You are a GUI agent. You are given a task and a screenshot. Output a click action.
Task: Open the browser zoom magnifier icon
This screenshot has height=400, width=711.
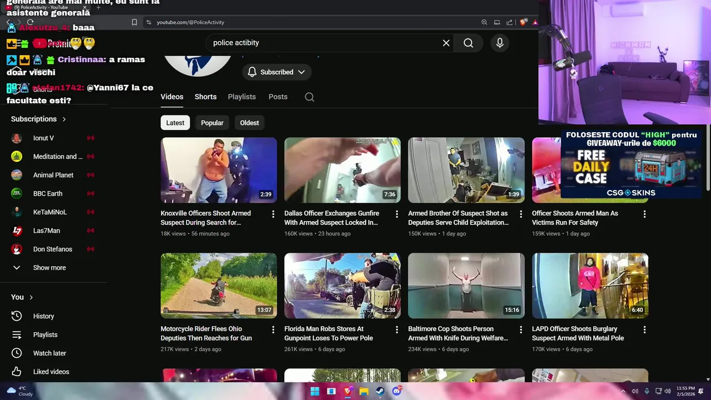[x=484, y=22]
